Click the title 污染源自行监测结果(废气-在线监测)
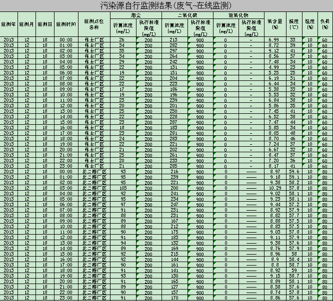 (x=166, y=5)
